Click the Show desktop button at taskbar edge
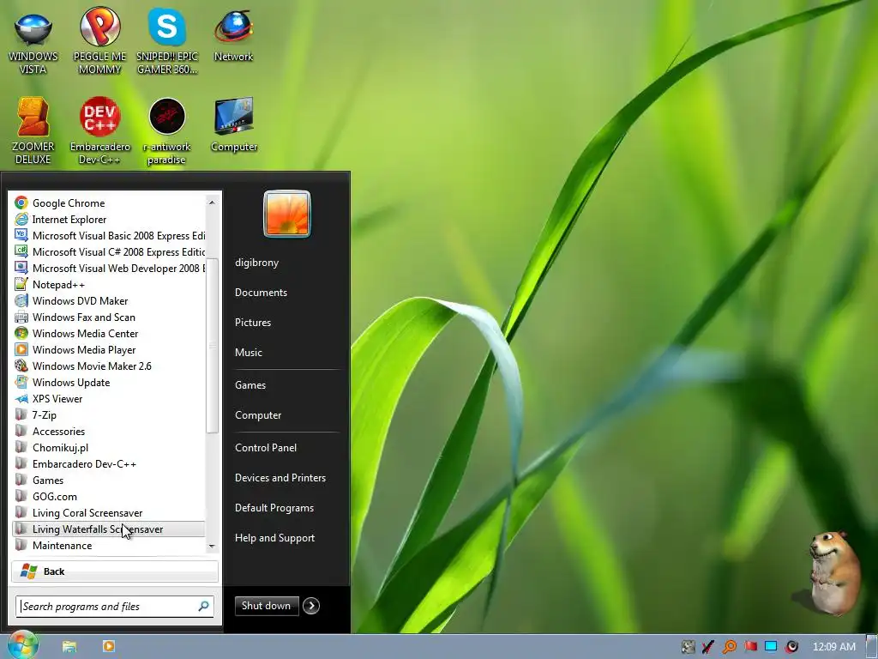Image resolution: width=878 pixels, height=659 pixels. click(x=872, y=647)
